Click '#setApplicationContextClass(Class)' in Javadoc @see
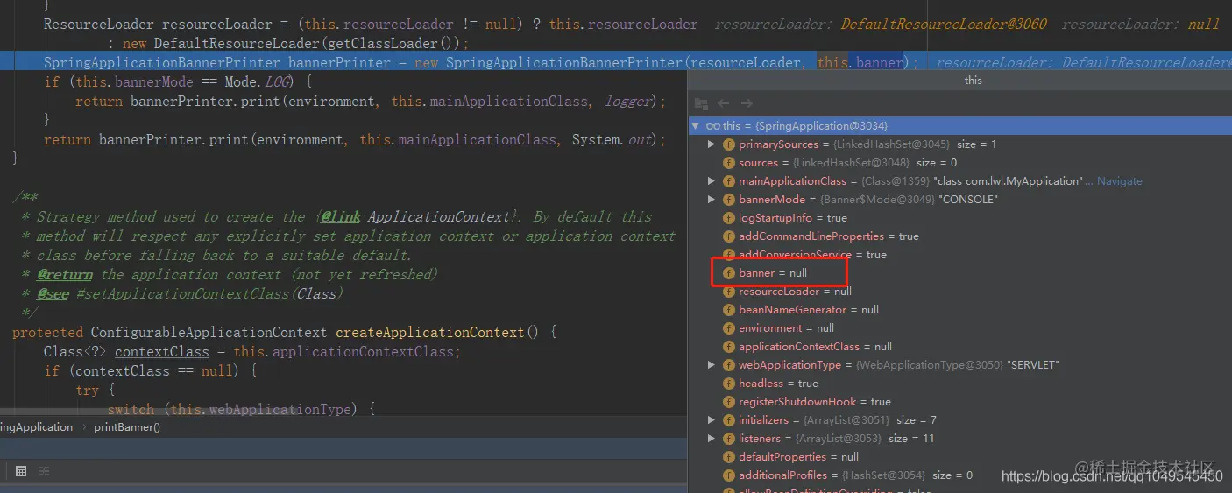The image size is (1232, 493). (210, 294)
